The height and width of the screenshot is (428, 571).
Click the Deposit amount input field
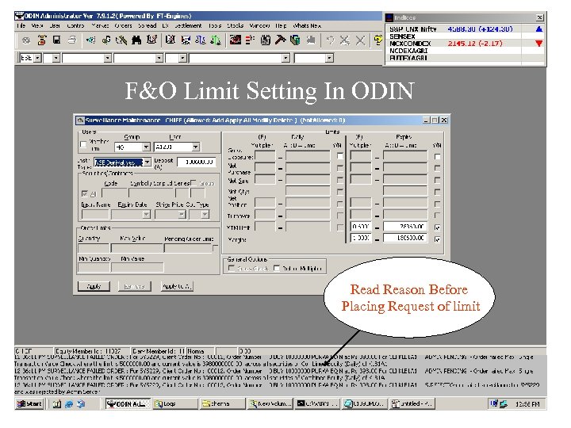tap(197, 162)
